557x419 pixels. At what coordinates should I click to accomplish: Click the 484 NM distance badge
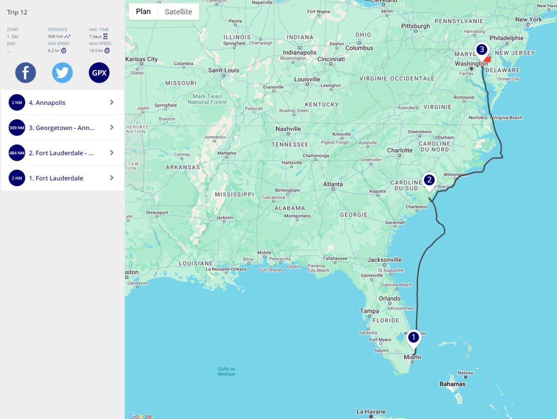pos(17,153)
